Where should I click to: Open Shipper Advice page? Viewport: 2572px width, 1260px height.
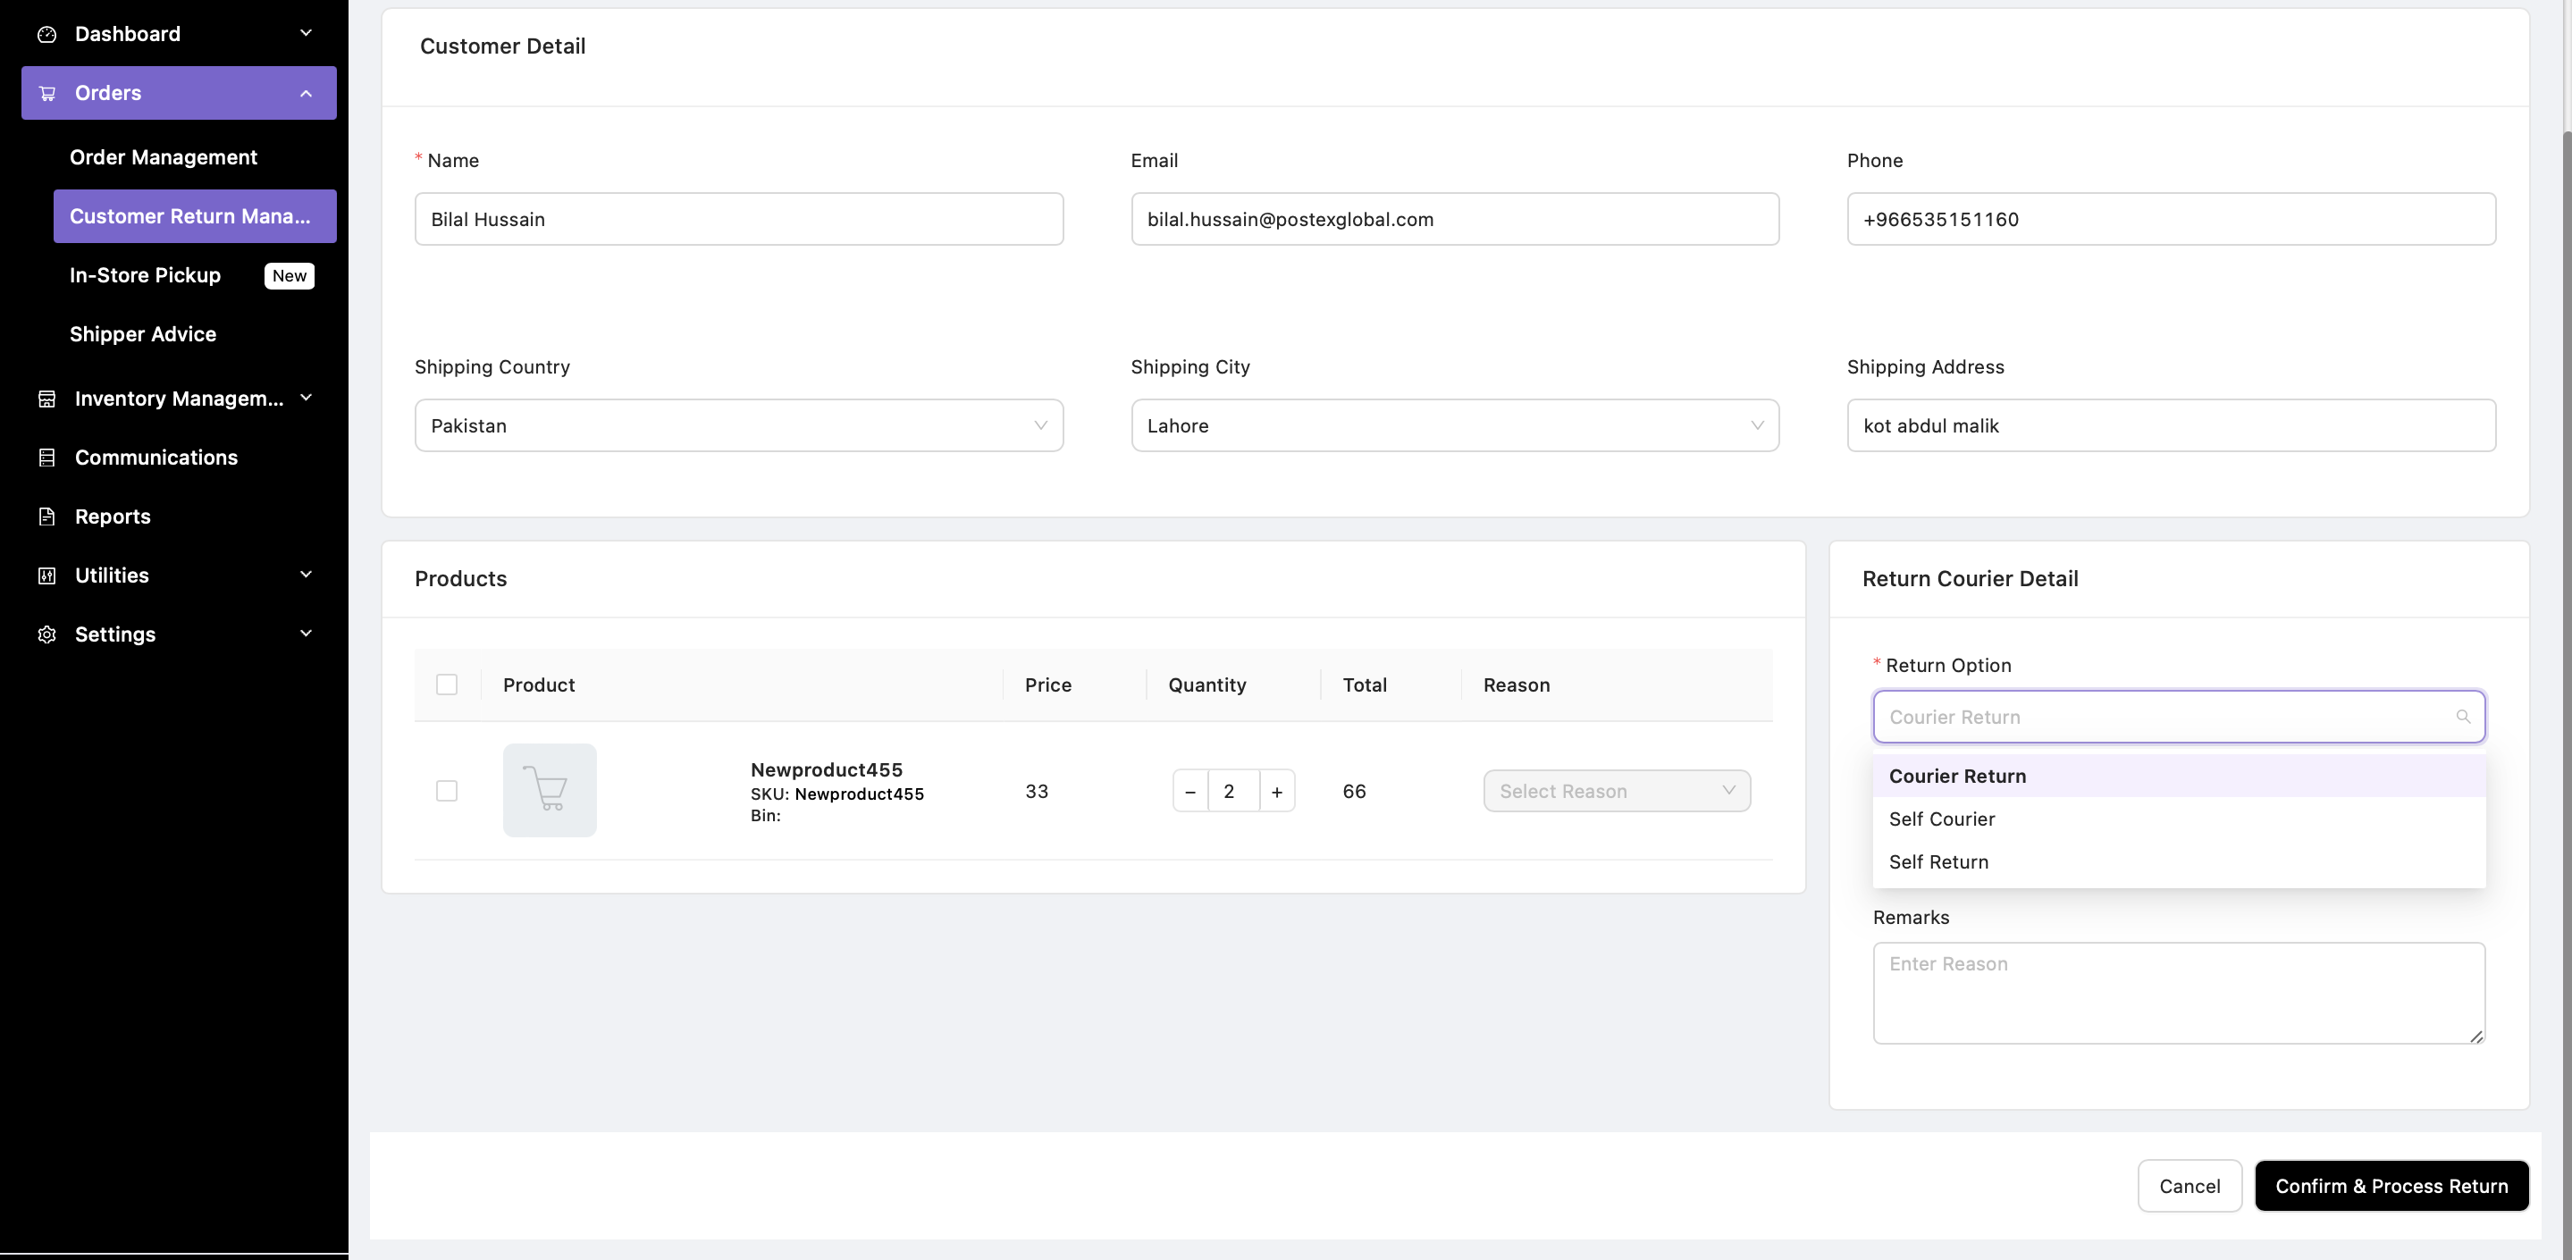click(195, 333)
